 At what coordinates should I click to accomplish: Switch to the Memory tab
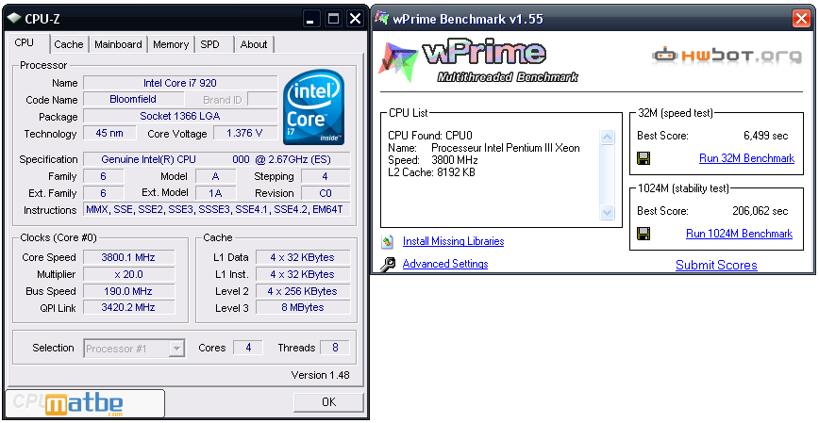(x=171, y=45)
